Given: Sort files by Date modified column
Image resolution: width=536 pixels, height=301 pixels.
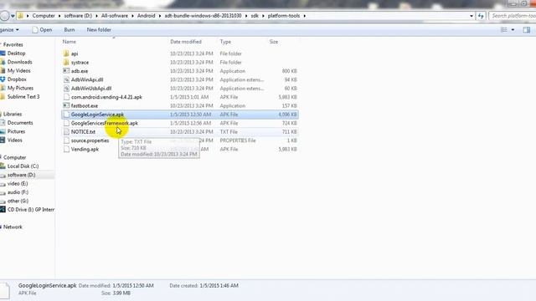Looking at the screenshot, I should [186, 42].
